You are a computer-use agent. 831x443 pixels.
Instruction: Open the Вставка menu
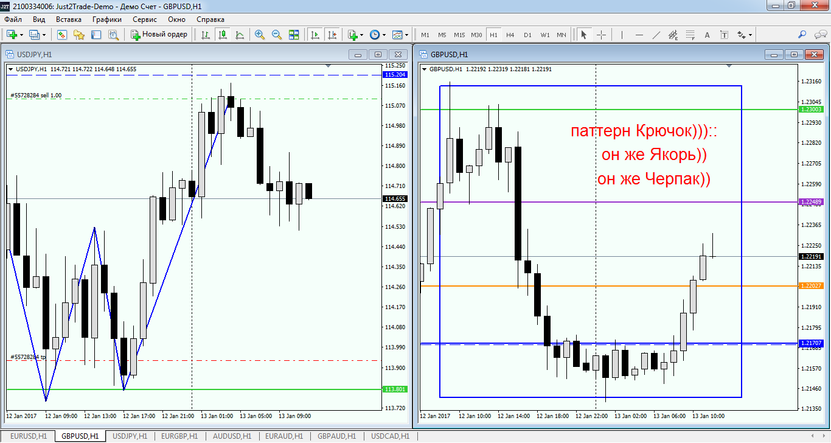tap(69, 19)
